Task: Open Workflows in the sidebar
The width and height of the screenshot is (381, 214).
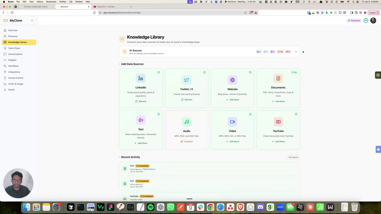Action: click(13, 66)
